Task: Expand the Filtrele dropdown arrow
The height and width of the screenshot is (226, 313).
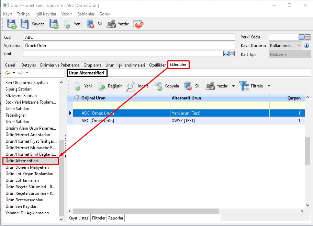Action: [269, 86]
